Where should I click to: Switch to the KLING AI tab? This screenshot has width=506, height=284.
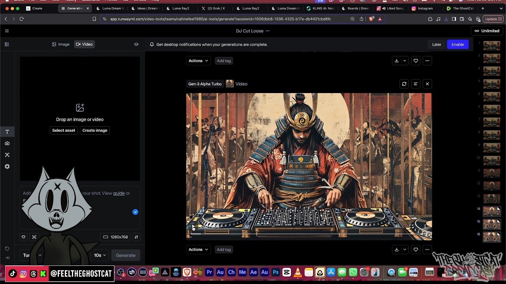tap(320, 8)
